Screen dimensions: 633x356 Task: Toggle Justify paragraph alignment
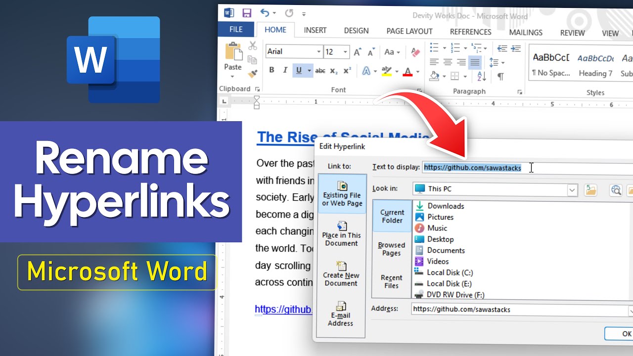(x=475, y=62)
